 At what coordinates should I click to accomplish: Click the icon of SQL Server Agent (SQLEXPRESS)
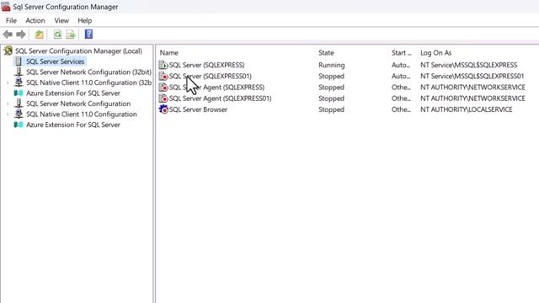163,88
